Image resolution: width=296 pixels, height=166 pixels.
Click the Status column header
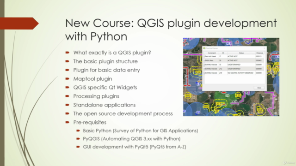pyautogui.click(x=241, y=53)
